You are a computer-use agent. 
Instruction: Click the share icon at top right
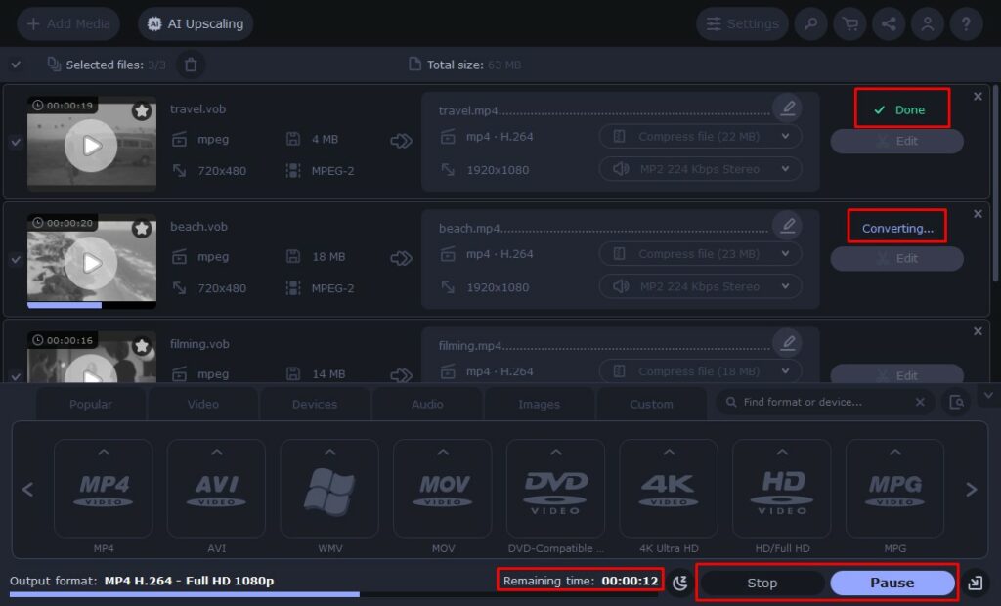click(x=889, y=23)
